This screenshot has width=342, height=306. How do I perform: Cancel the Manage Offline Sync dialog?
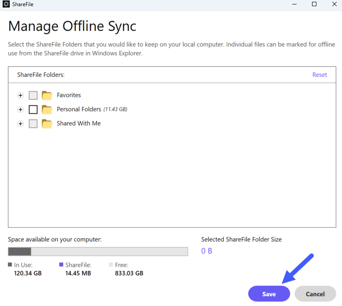click(x=315, y=294)
